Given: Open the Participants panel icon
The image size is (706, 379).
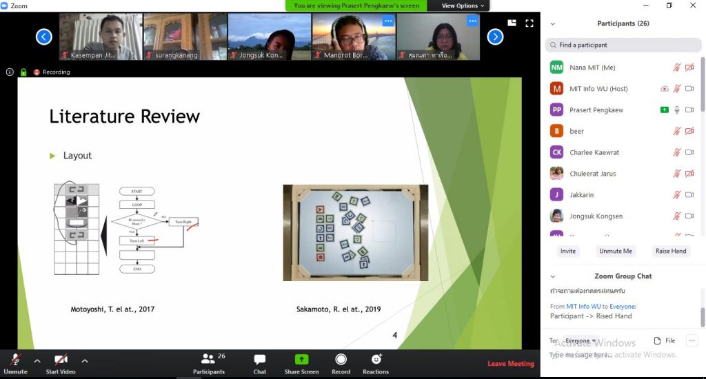Looking at the screenshot, I should point(209,362).
